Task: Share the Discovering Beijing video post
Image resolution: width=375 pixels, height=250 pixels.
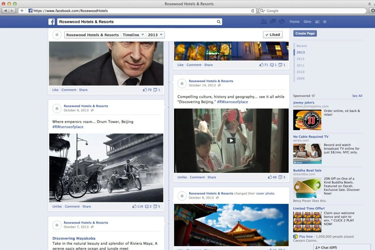Action: tap(212, 177)
